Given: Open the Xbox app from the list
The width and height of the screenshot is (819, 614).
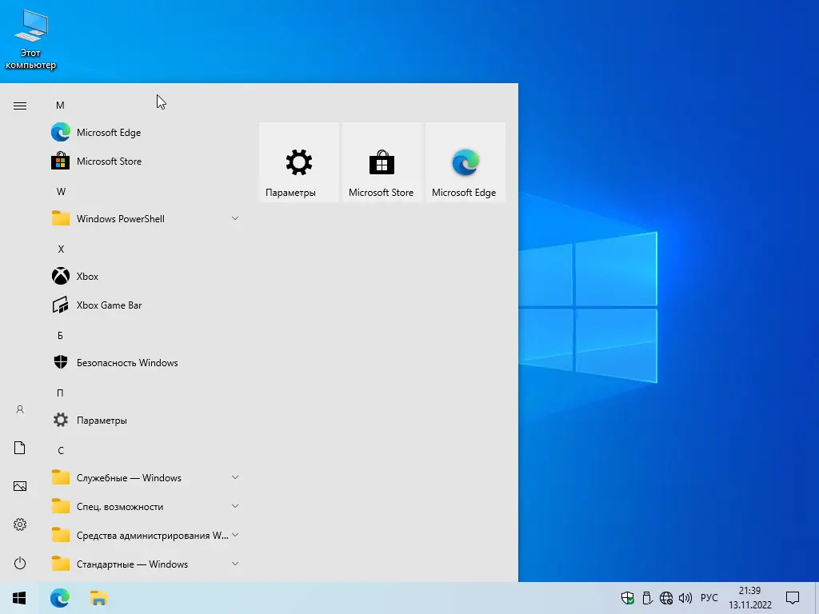Looking at the screenshot, I should pyautogui.click(x=146, y=276).
